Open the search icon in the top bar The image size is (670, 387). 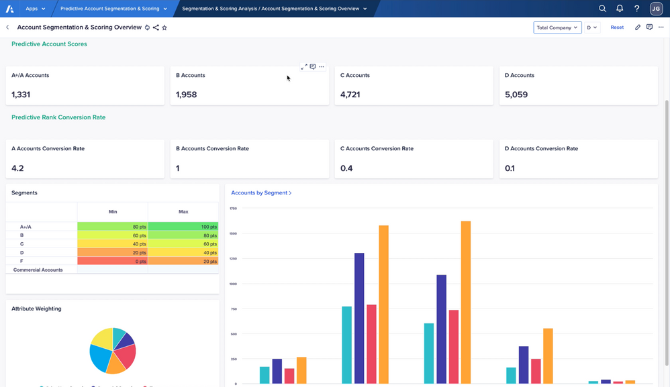tap(602, 9)
